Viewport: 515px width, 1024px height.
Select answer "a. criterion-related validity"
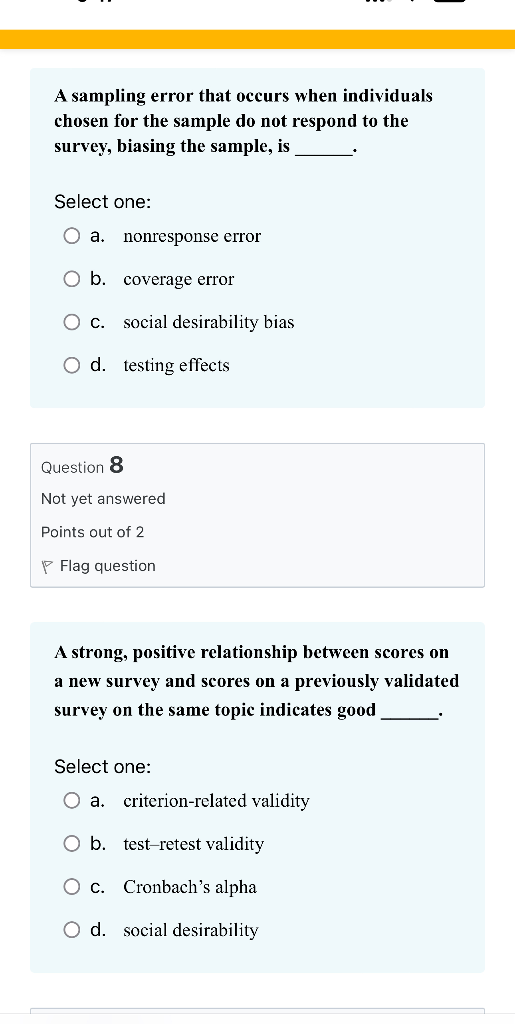click(73, 801)
